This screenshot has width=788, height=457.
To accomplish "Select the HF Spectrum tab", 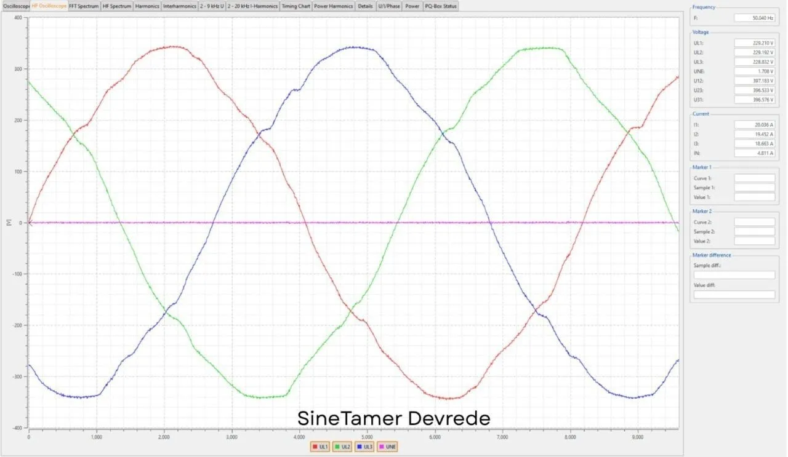I will [116, 6].
